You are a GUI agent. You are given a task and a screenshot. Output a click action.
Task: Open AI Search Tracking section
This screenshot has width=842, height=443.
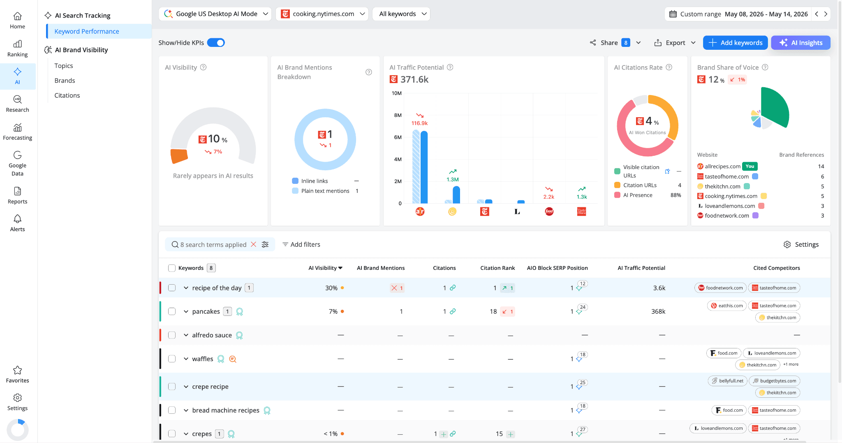click(82, 16)
